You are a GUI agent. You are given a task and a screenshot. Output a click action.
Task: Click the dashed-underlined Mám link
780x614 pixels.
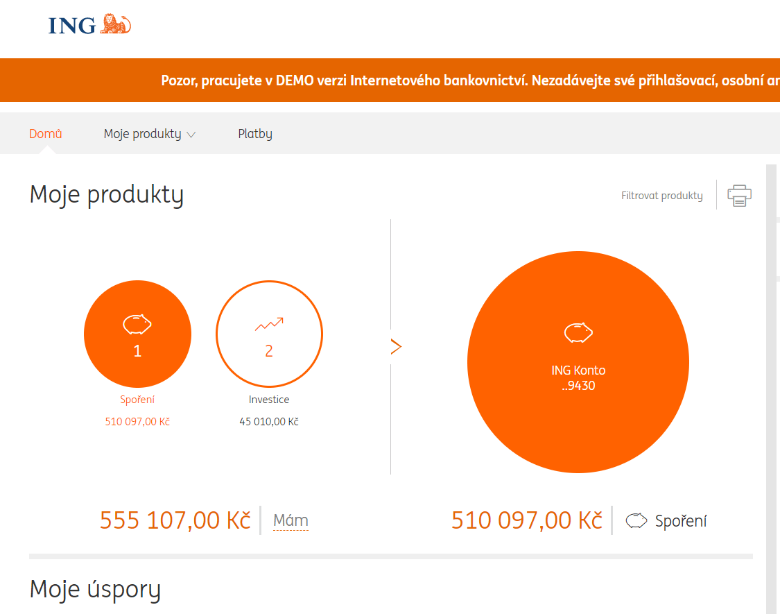point(291,521)
